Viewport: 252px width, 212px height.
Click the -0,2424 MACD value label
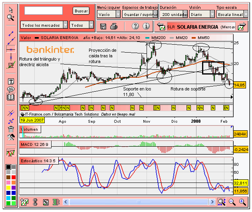(x=241, y=149)
